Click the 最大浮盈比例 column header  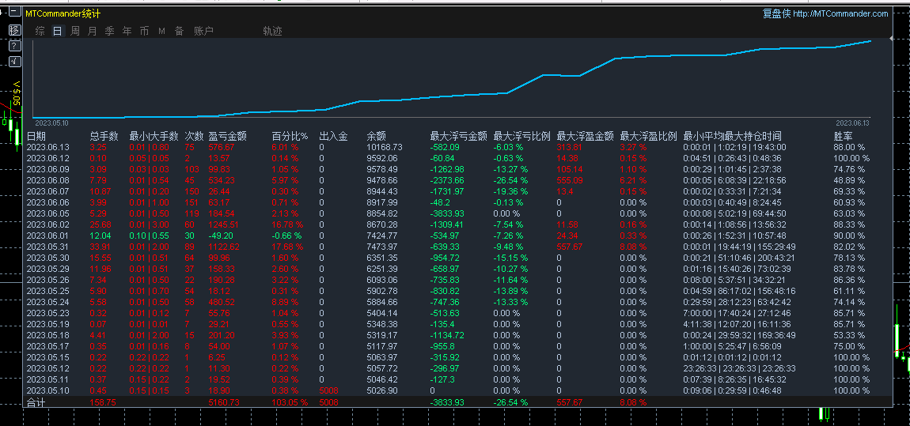[x=648, y=136]
